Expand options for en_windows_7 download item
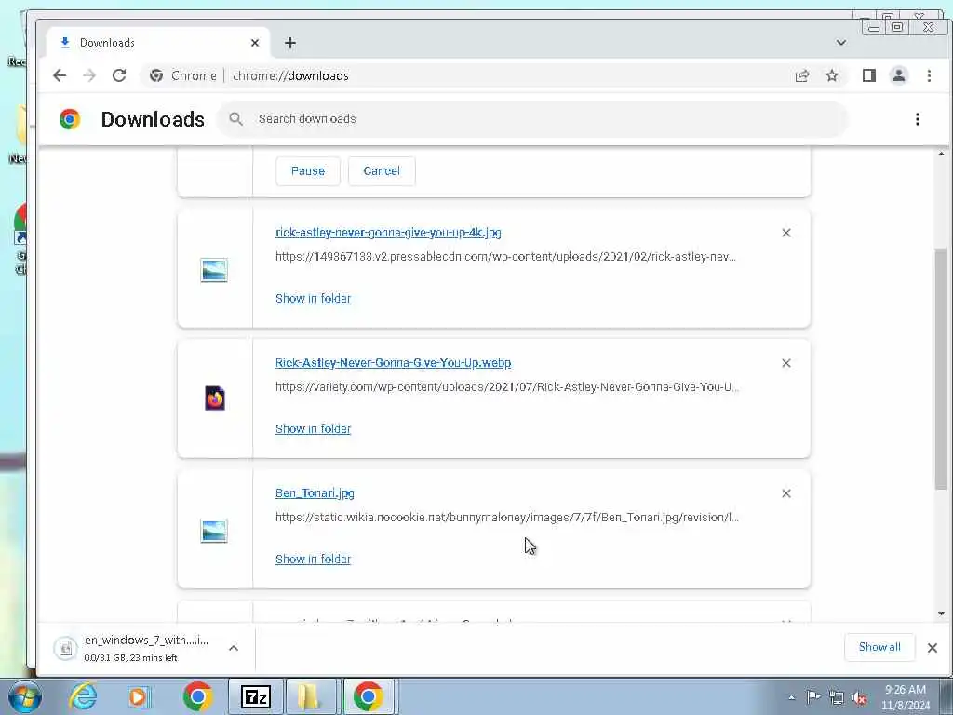This screenshot has width=953, height=715. point(234,648)
